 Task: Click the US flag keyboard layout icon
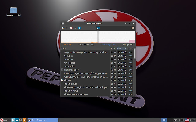click(187, 120)
